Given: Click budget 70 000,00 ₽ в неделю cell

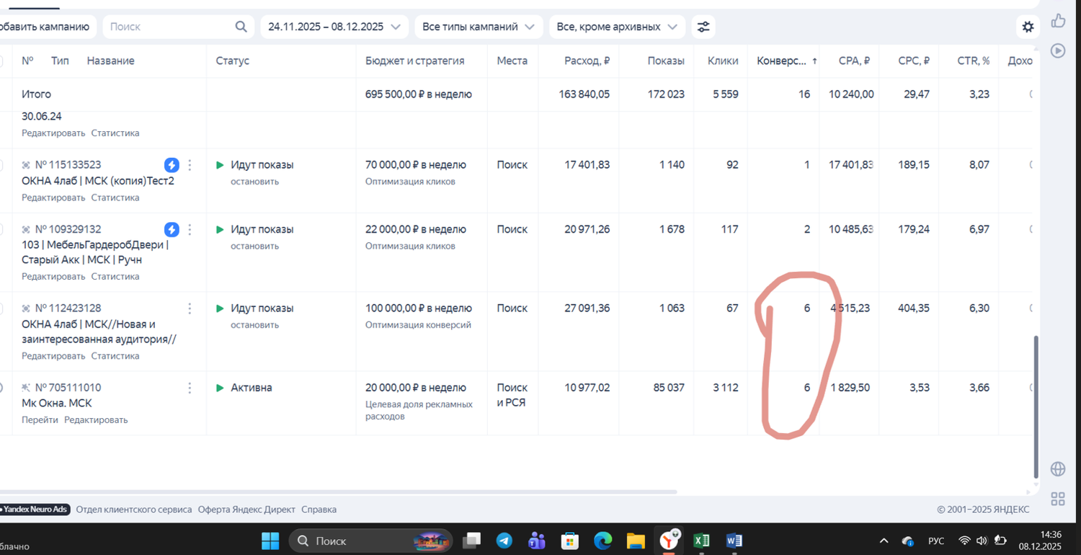Looking at the screenshot, I should click(x=416, y=165).
